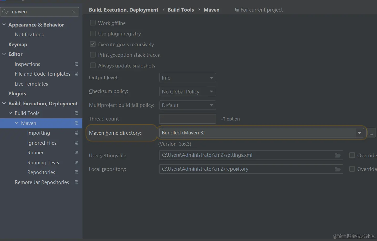The image size is (377, 241).
Task: Clear the maven search text with X icon
Action: click(x=74, y=12)
